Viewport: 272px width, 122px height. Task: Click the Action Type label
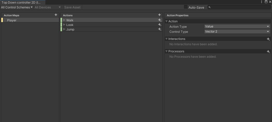[x=178, y=27]
